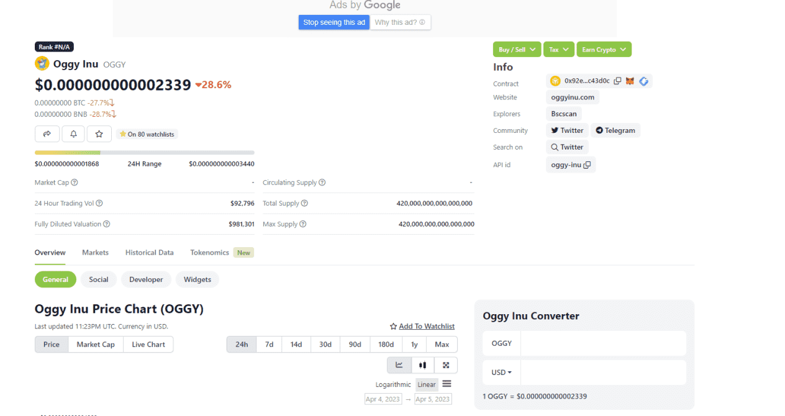Click the Apr 5, 2023 end date field
The image size is (785, 416).
(x=433, y=399)
